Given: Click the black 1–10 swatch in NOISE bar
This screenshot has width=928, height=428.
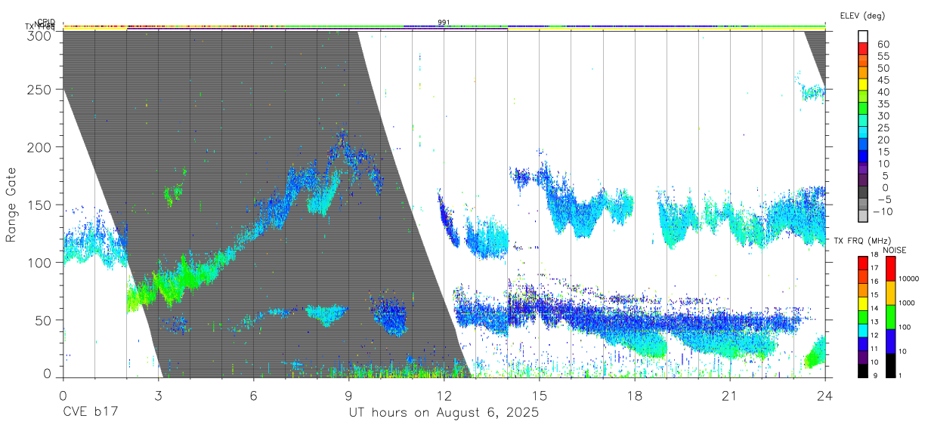Looking at the screenshot, I should (891, 364).
